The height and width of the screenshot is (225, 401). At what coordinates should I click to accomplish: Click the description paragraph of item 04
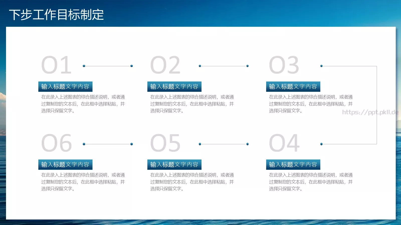coord(311,182)
